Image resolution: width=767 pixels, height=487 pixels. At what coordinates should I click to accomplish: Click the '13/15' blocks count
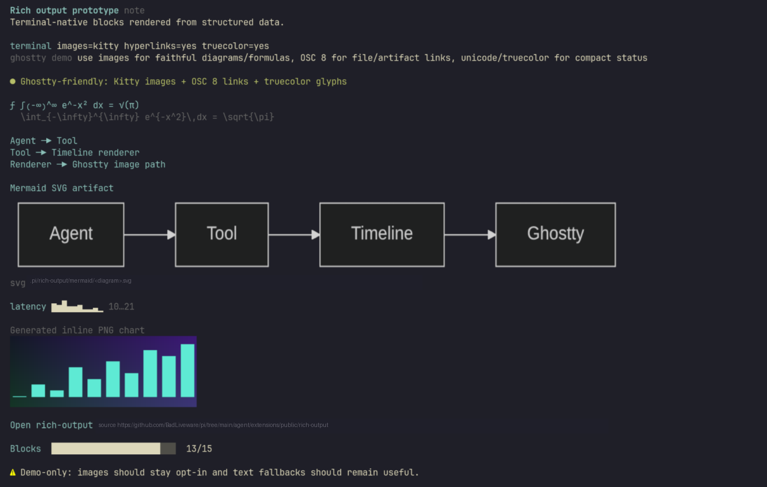pos(199,449)
